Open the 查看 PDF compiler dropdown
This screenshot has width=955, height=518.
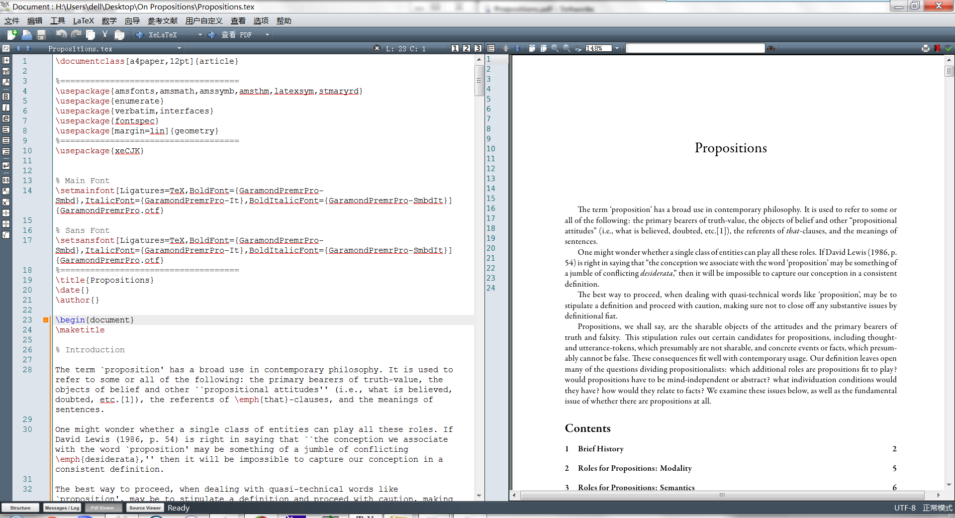(x=267, y=35)
